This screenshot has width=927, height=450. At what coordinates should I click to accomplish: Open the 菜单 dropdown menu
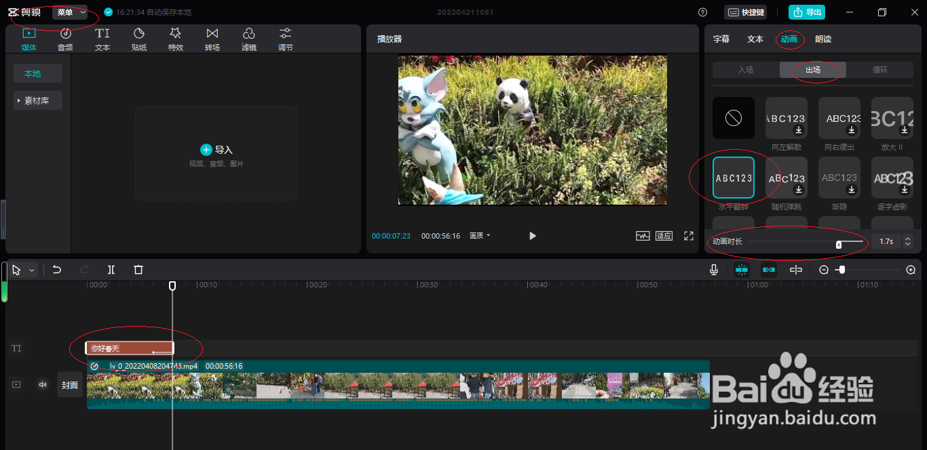(x=70, y=12)
